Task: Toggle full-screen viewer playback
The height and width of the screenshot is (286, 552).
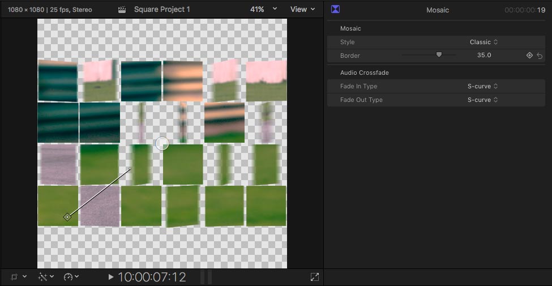Action: (x=315, y=277)
